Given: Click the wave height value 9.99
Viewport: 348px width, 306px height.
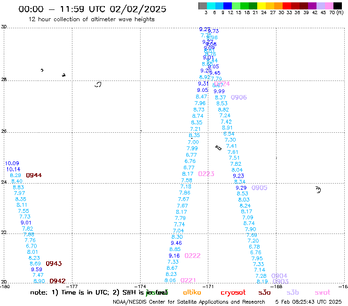Looking at the screenshot, I should [x=219, y=91].
